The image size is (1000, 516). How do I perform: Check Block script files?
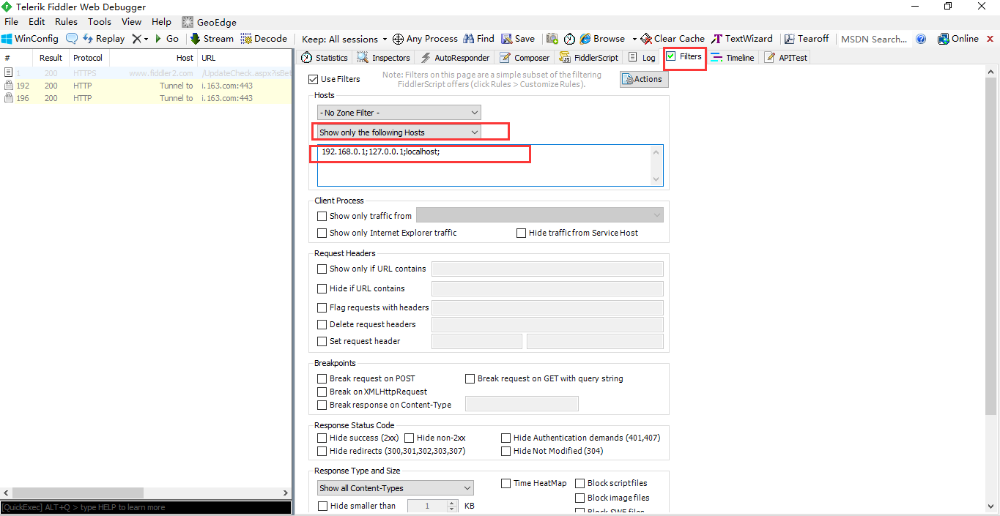coord(580,483)
